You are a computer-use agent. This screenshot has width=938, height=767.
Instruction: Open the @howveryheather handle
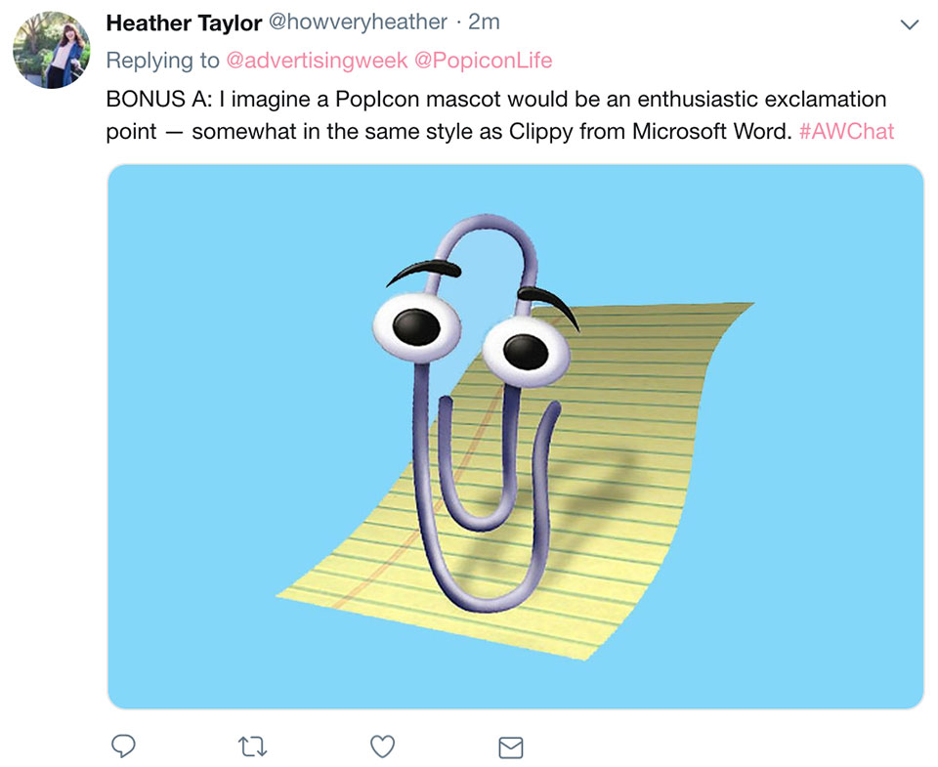[x=358, y=22]
